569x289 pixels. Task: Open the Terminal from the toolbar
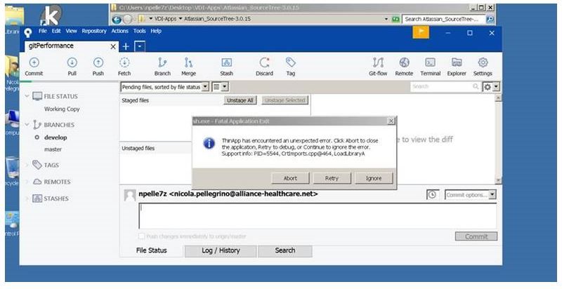click(x=431, y=63)
